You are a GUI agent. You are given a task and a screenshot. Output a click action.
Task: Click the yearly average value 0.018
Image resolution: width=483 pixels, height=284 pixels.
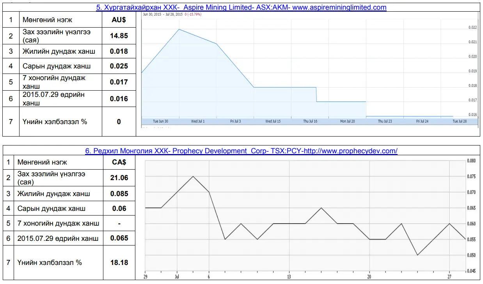point(119,51)
